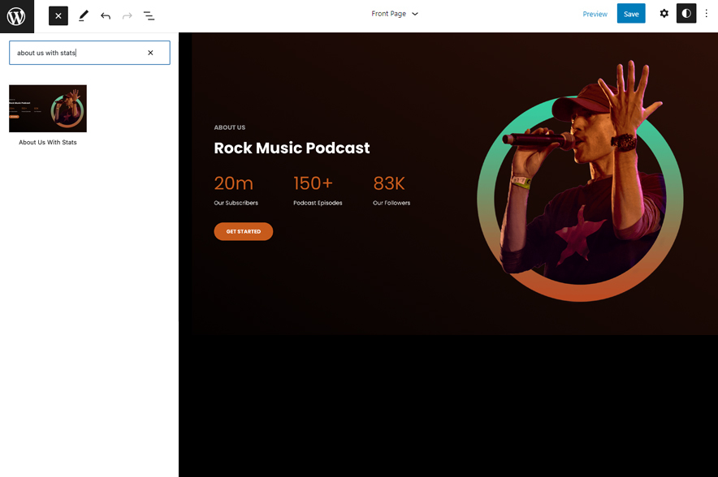
Task: Select the 20m Our Subscribers stat block
Action: (236, 190)
